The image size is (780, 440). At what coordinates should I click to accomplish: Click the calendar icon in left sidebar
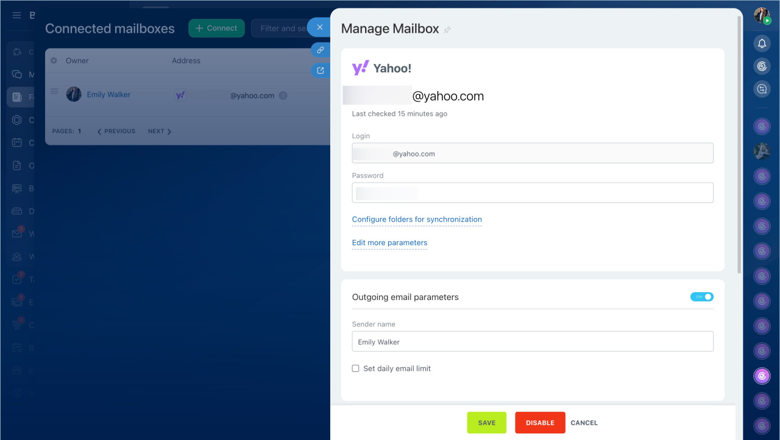click(17, 143)
